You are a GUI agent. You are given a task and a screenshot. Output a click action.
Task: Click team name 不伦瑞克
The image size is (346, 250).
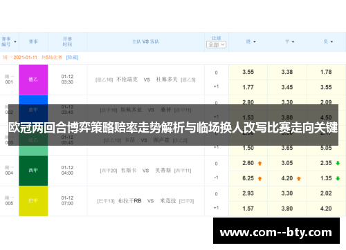(x=127, y=79)
